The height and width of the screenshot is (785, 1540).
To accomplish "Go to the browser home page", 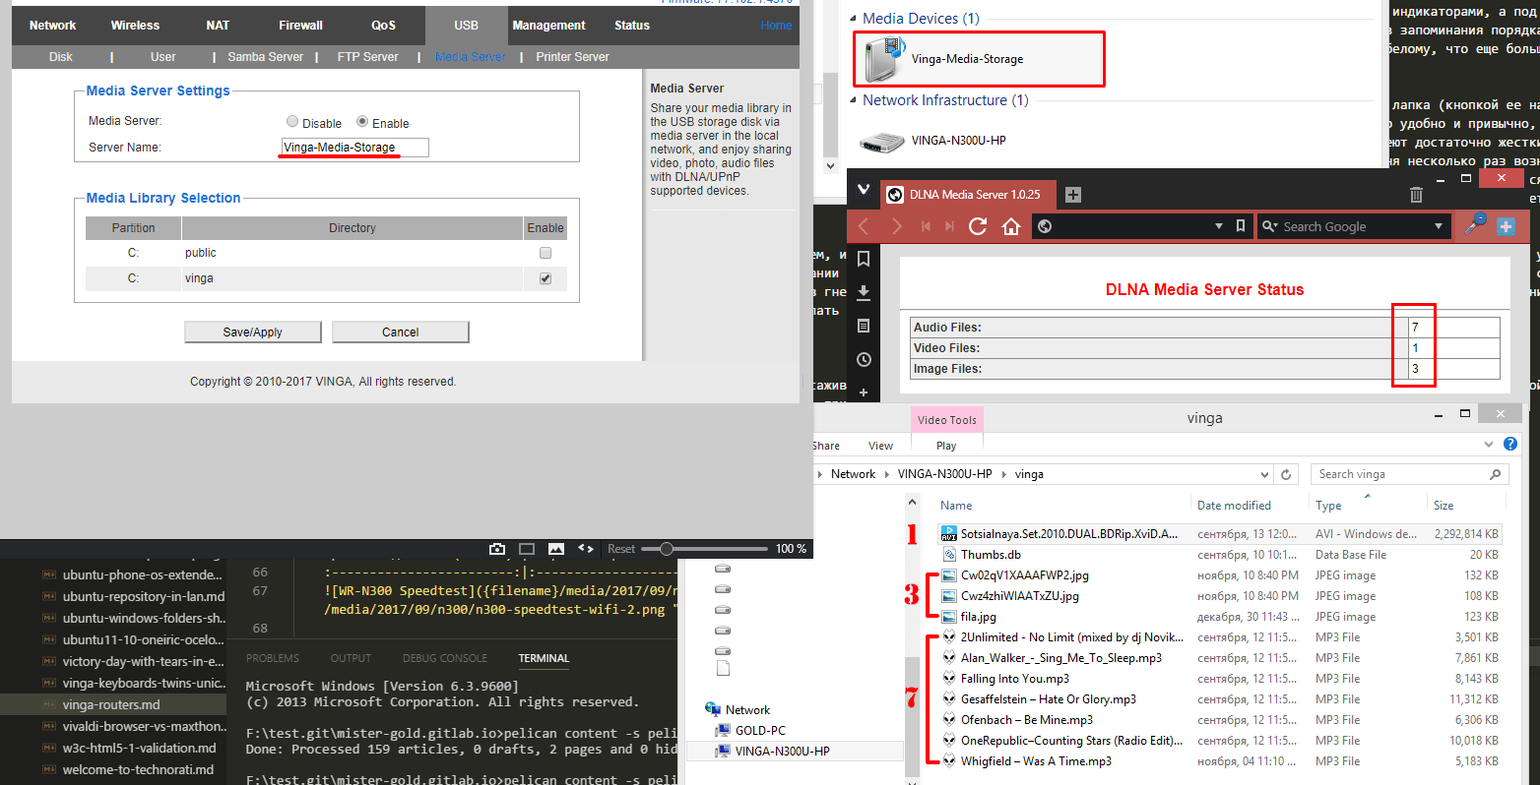I will click(x=1011, y=226).
